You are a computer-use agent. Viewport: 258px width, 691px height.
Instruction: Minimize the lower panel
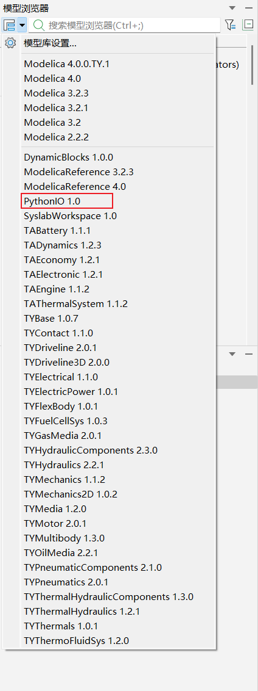point(249,354)
